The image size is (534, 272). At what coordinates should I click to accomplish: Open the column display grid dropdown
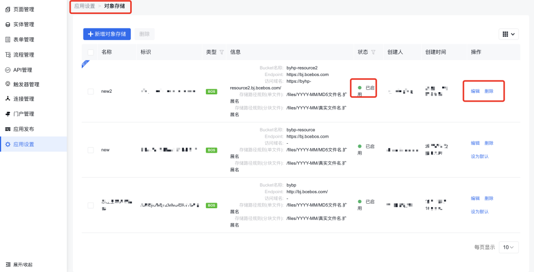point(508,34)
